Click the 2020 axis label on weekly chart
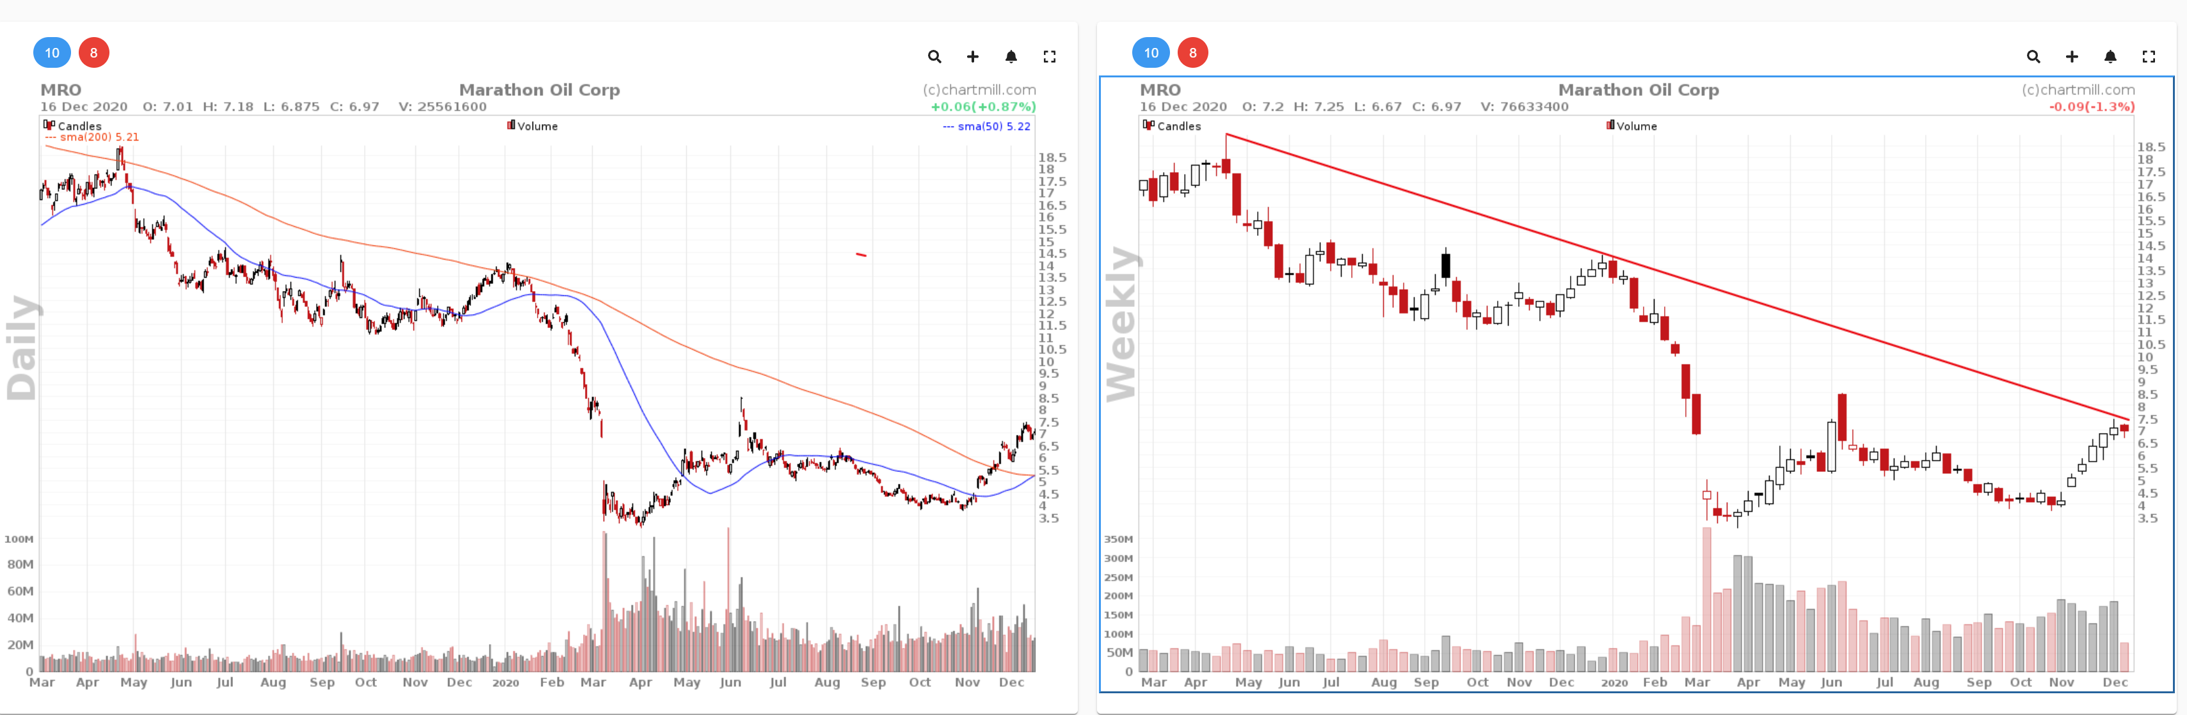Image resolution: width=2187 pixels, height=715 pixels. (x=1615, y=683)
